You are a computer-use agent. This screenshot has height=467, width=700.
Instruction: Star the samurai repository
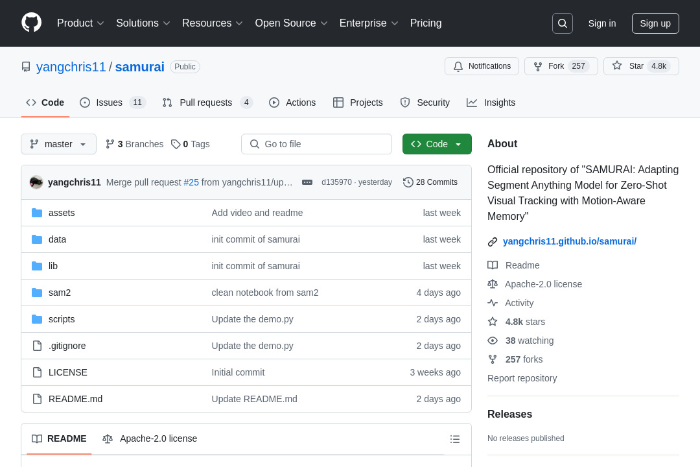tap(641, 66)
